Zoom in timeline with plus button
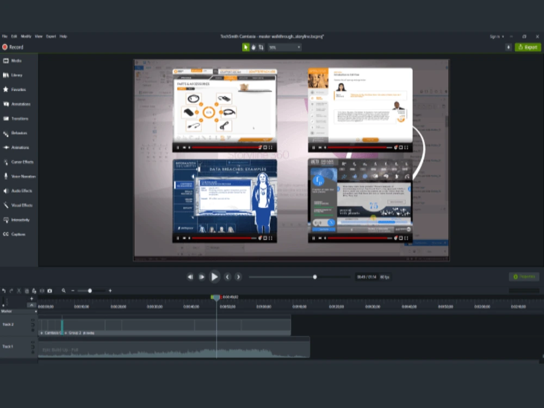544x408 pixels. click(110, 290)
